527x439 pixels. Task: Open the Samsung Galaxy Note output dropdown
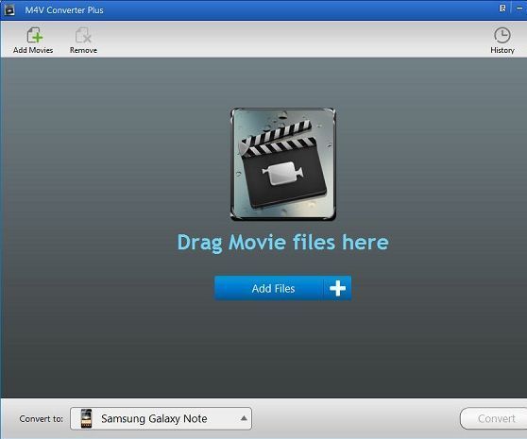[161, 418]
